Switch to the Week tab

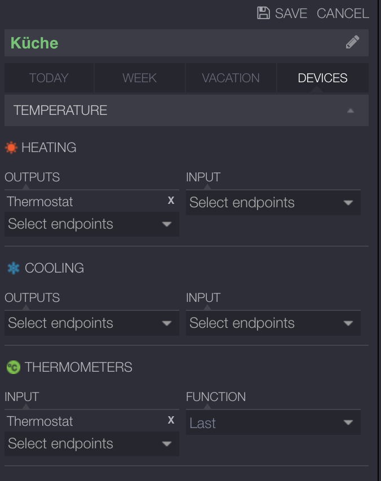(139, 78)
